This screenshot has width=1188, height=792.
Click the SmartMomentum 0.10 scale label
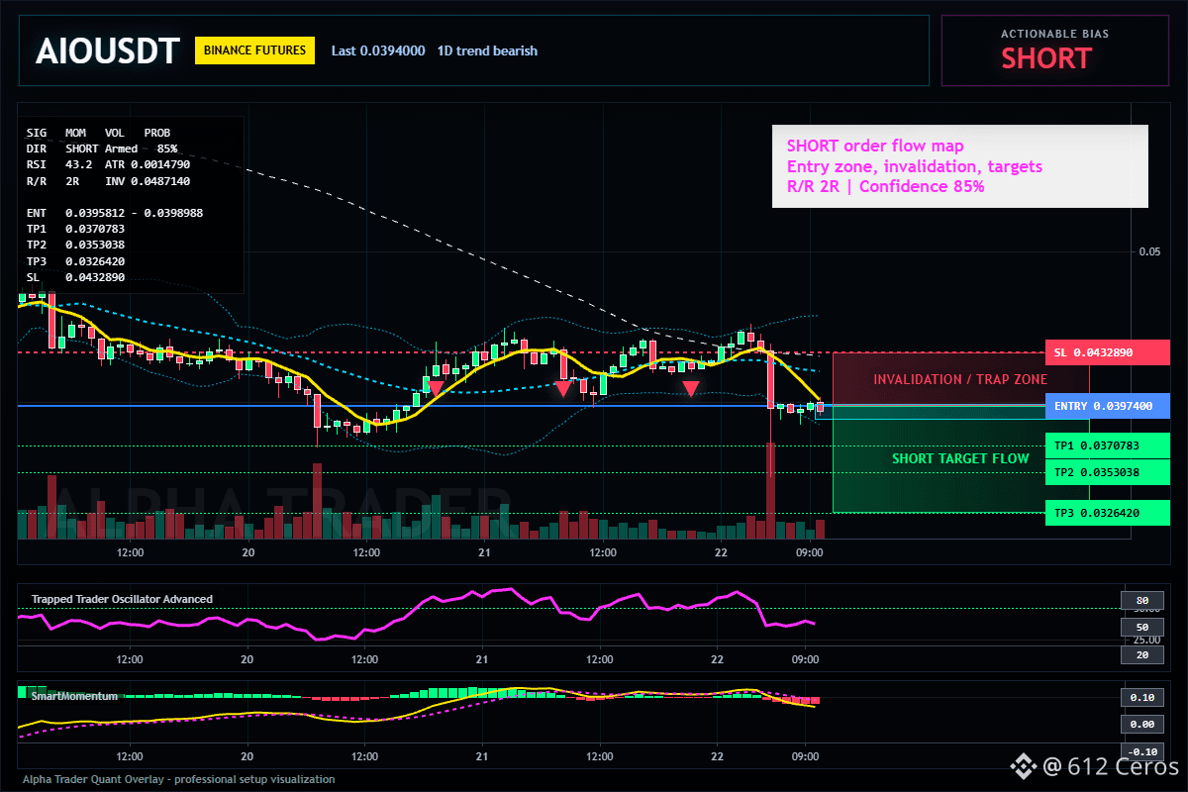tap(1141, 697)
